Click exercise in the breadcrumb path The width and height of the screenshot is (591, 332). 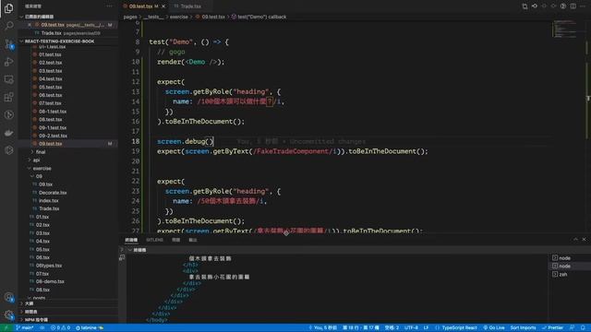coord(178,17)
